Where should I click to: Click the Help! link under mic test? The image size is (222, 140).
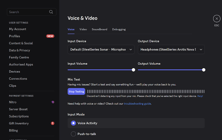click(200, 96)
